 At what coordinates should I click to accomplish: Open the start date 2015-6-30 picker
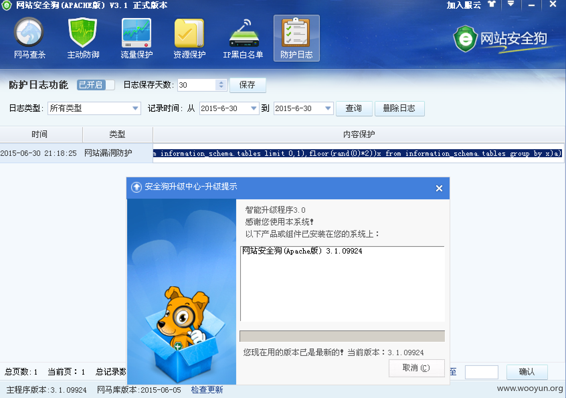click(229, 108)
